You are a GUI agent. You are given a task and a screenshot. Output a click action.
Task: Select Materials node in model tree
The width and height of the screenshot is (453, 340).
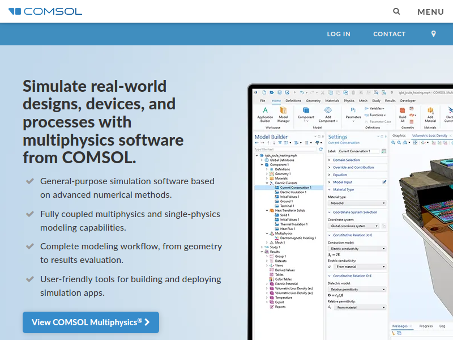[281, 178]
